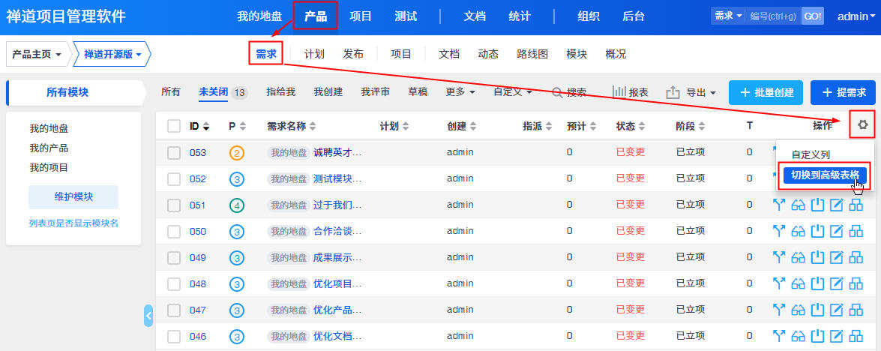This screenshot has height=351, width=881.
Task: Open the requirement titled 优化文档…
Action: tap(337, 336)
